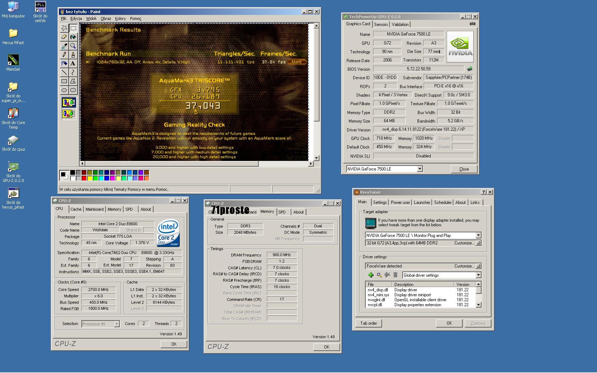Click the Close button in GPU-Z

click(x=464, y=169)
